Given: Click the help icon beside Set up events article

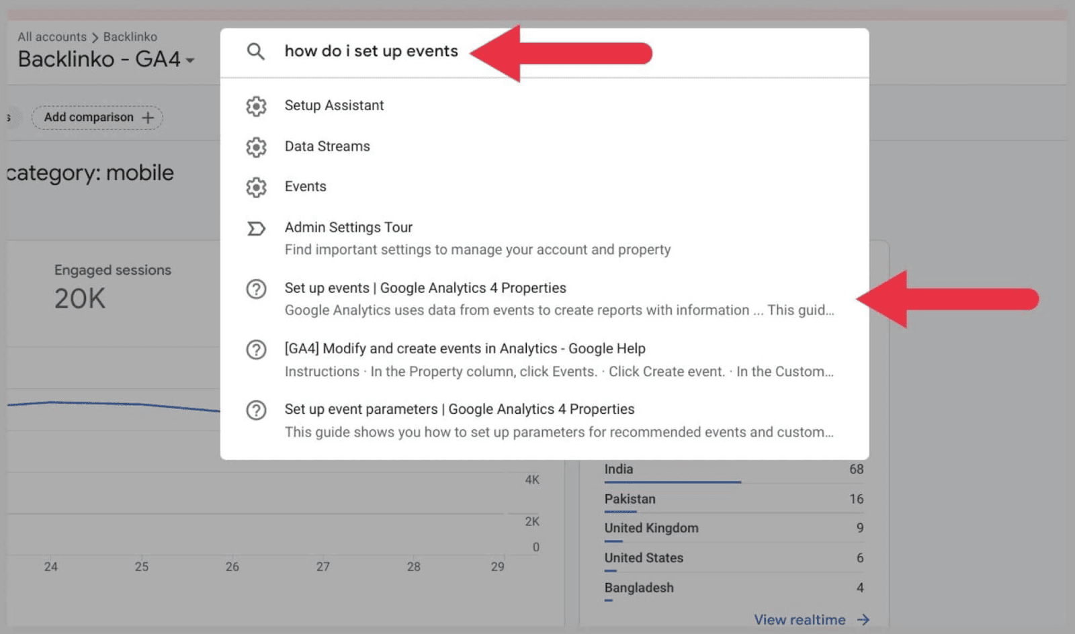Looking at the screenshot, I should (x=256, y=289).
